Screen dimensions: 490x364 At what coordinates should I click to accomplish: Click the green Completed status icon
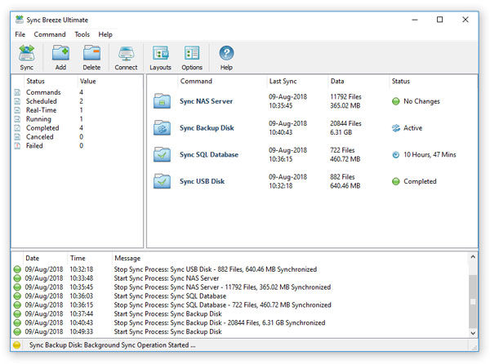pos(395,181)
